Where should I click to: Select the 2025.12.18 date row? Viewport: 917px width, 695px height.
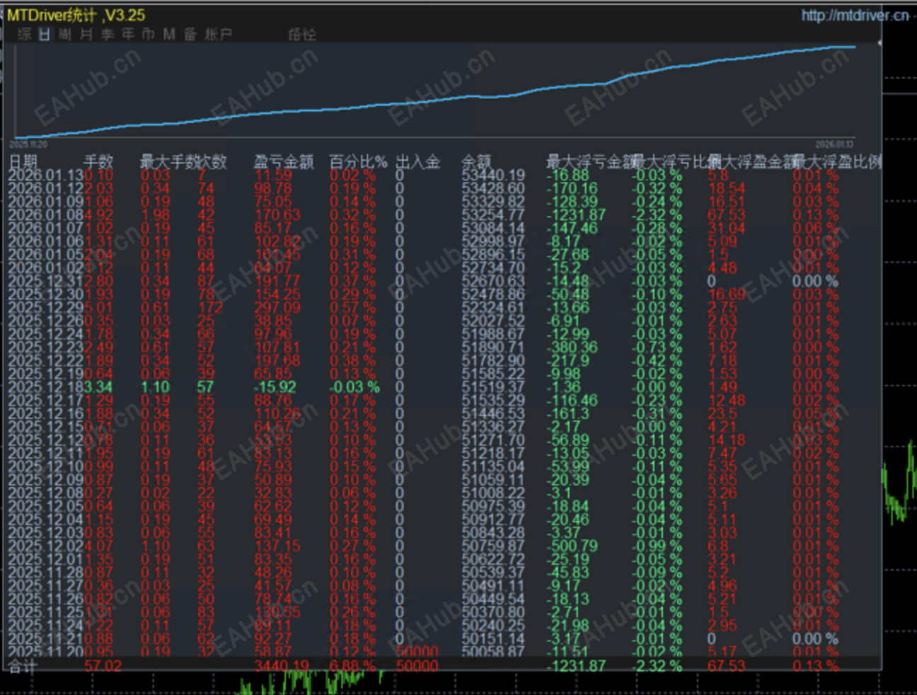pyautogui.click(x=444, y=387)
